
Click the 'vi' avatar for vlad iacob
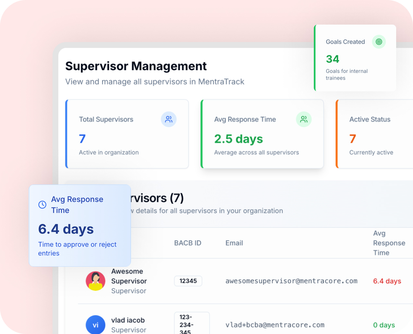pos(95,325)
